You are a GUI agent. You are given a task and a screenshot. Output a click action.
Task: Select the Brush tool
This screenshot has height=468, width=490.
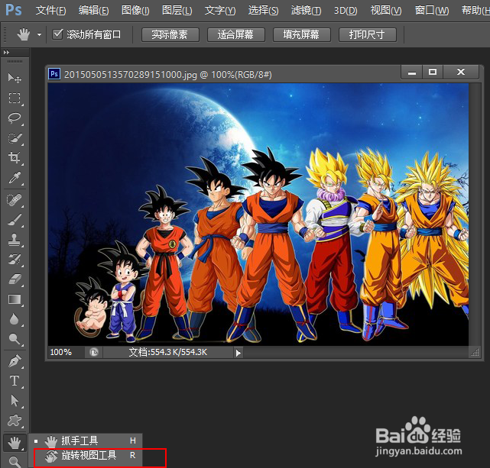coord(15,220)
